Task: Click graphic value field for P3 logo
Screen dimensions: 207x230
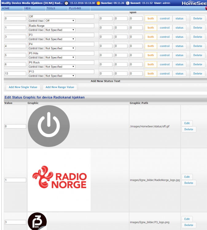Action: tap(15, 222)
